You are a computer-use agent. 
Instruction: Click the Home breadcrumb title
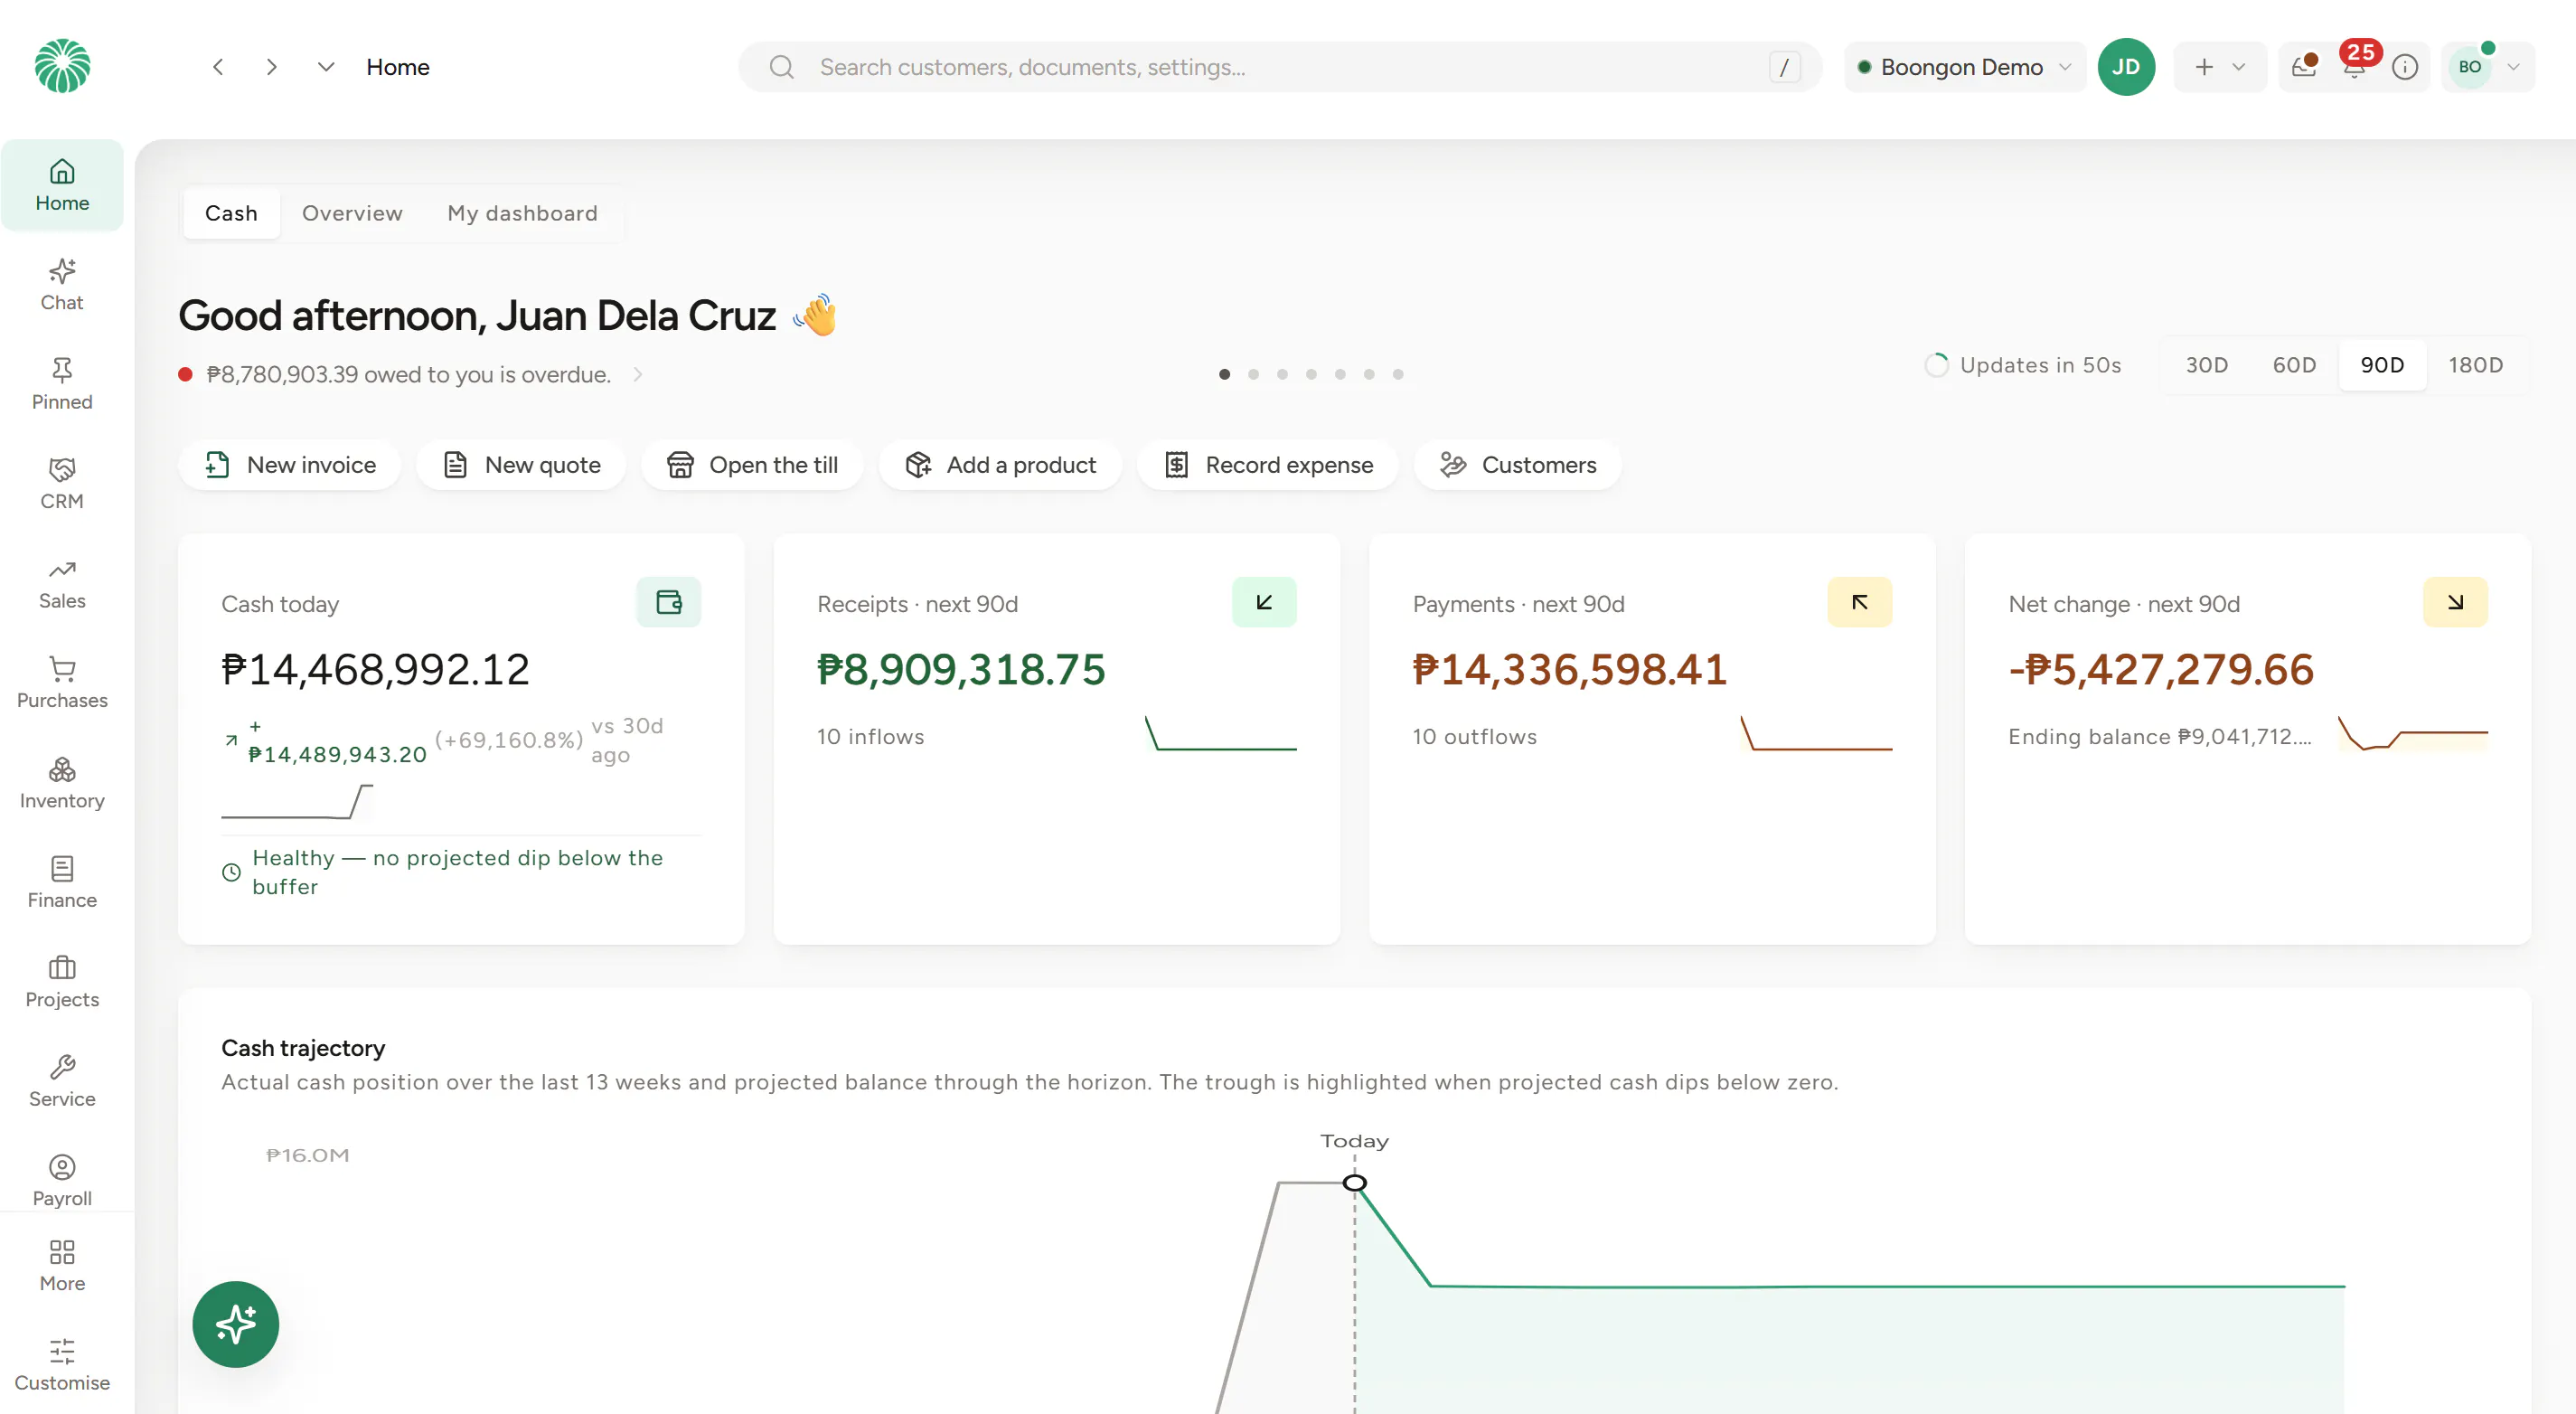click(398, 67)
